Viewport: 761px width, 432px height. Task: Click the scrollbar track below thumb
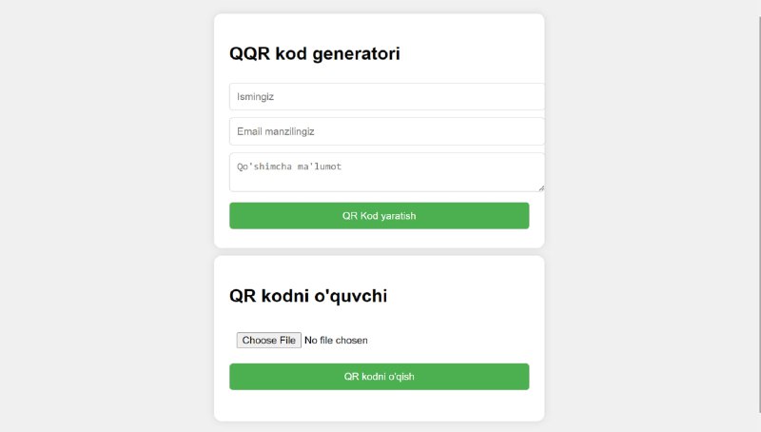point(759,422)
